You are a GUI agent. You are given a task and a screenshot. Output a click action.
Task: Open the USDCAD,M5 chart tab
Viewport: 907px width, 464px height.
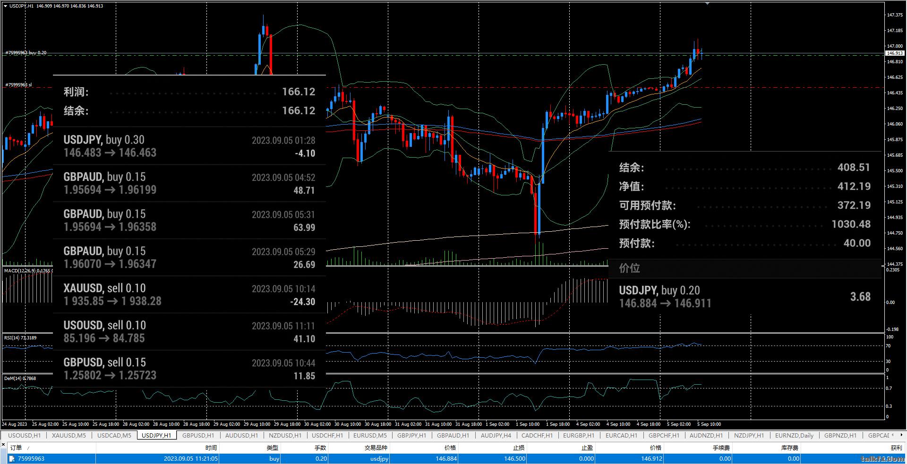(x=114, y=435)
